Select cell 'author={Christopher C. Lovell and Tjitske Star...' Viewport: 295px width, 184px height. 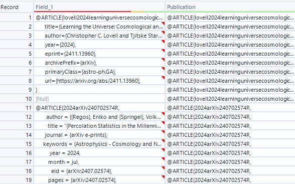[99, 36]
